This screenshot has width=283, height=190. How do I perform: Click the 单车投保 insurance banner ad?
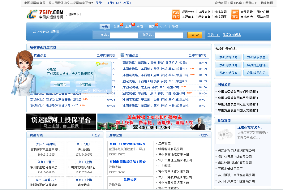154,122
